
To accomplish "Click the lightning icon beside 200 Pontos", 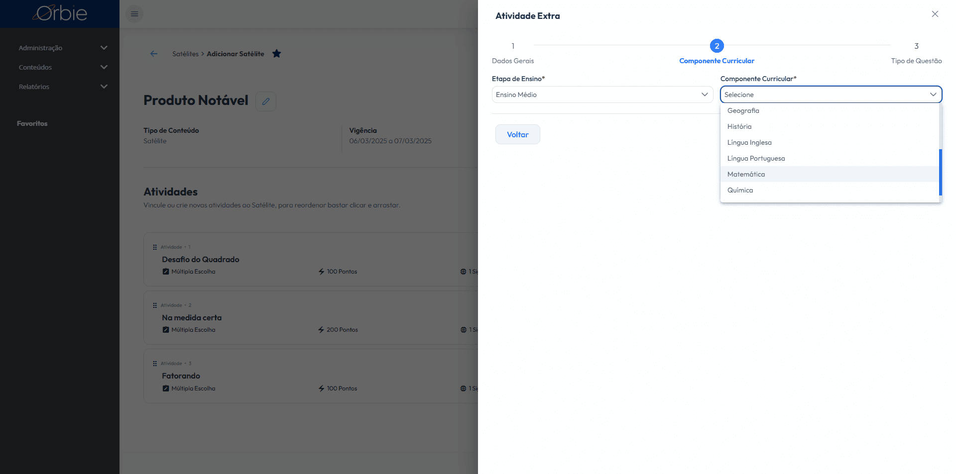I will pos(322,330).
